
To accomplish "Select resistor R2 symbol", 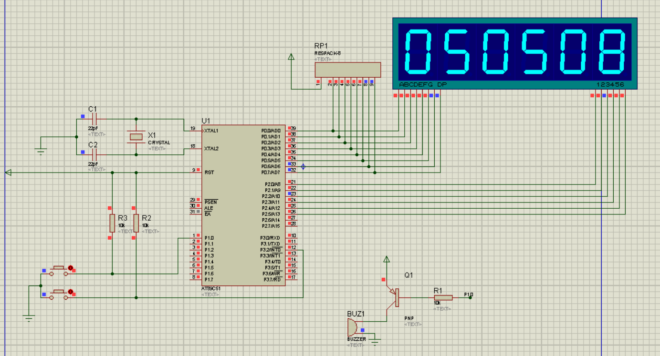I will (x=136, y=223).
